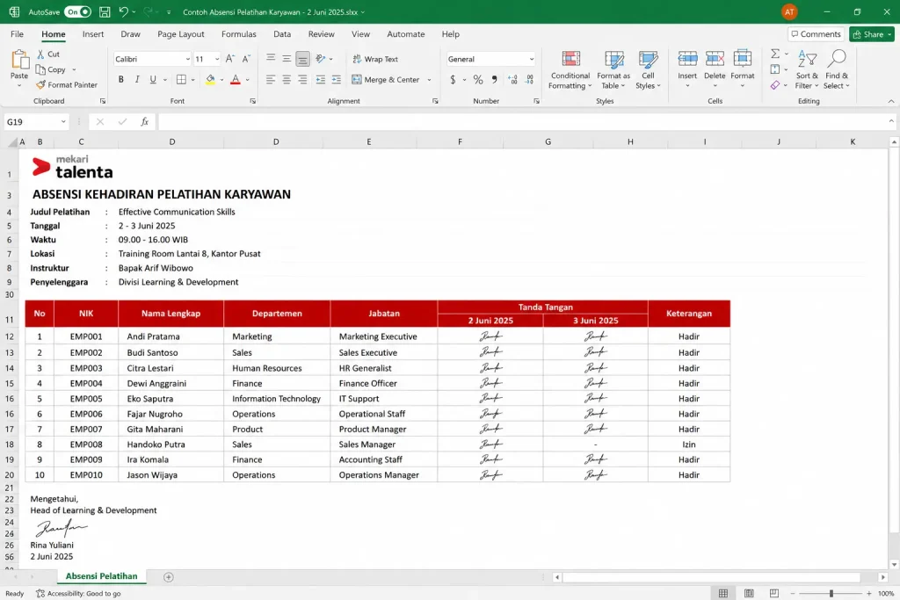Click the AT account avatar
The width and height of the screenshot is (900, 600).
(x=789, y=11)
